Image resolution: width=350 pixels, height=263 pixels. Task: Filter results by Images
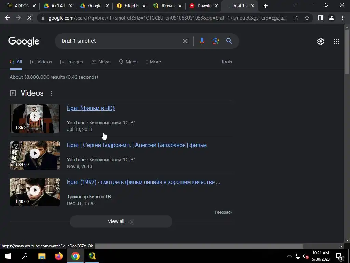click(x=72, y=62)
